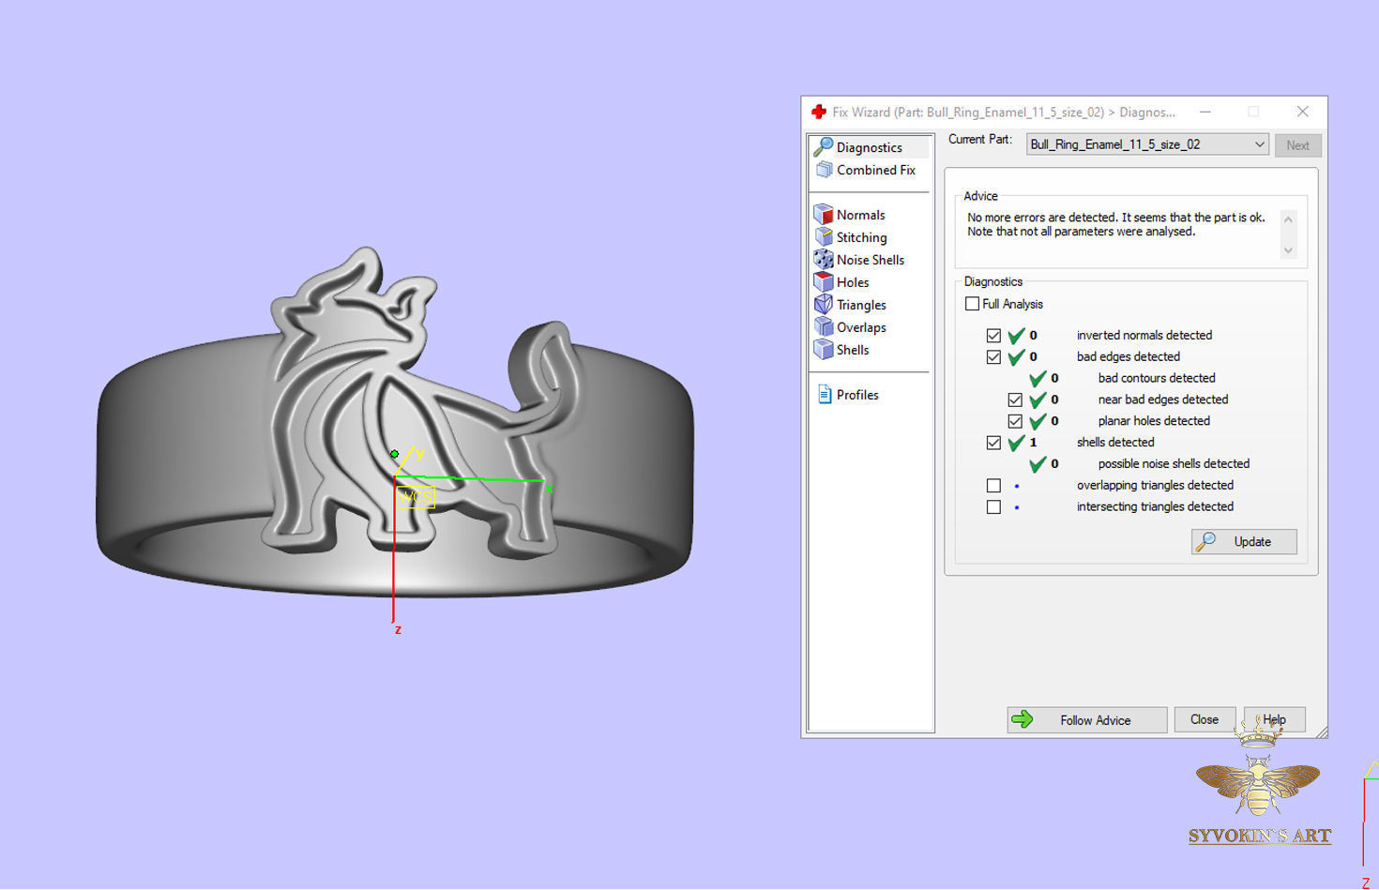Click the Normals cube icon
This screenshot has height=890, width=1379.
click(823, 215)
